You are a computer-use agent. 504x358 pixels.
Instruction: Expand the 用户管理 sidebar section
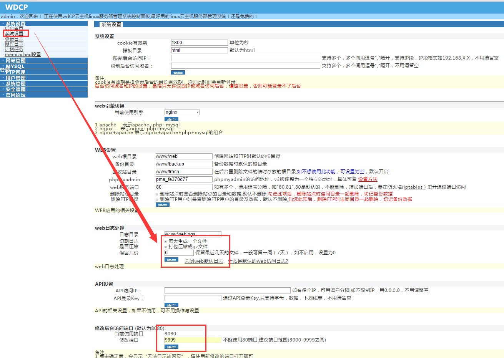tap(15, 78)
